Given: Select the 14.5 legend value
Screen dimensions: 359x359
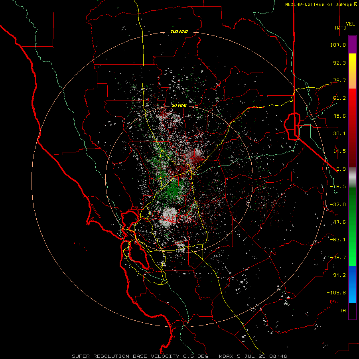Looking at the screenshot, I should coord(339,151).
